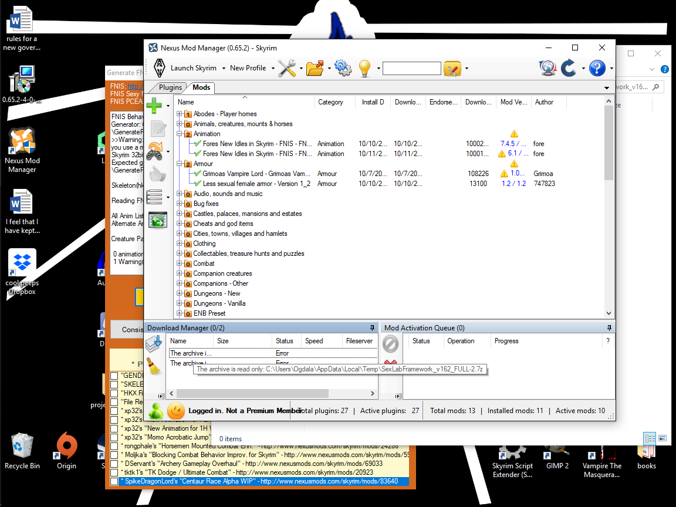Open the Origin desktop shortcut
Screen dimensions: 676x507
66,451
